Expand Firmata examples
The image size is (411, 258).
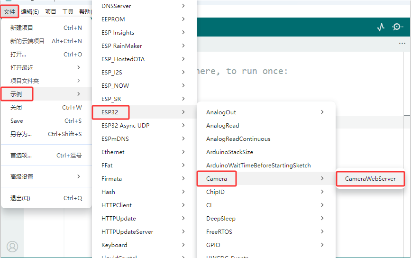144,178
